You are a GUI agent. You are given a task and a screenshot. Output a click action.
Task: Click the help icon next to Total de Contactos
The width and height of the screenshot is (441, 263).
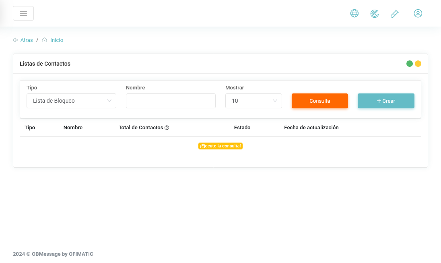pos(167,128)
